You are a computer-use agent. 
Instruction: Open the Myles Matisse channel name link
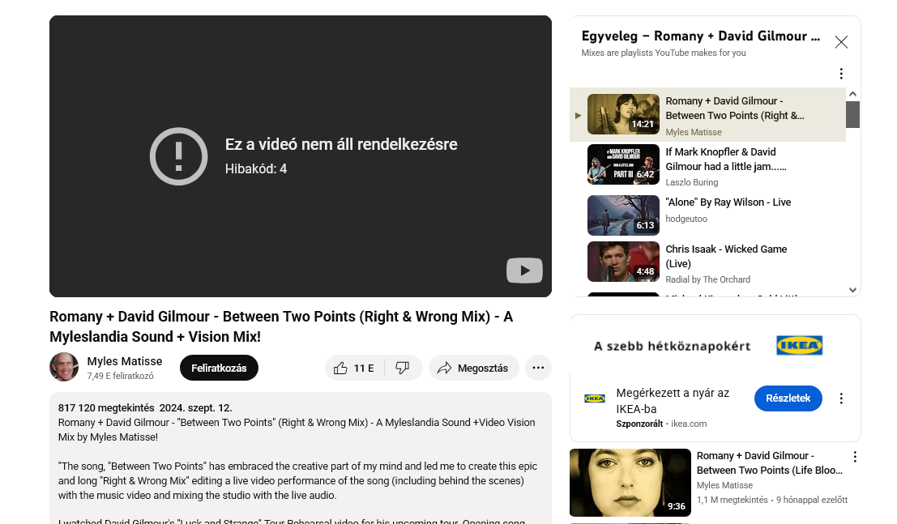coord(125,361)
